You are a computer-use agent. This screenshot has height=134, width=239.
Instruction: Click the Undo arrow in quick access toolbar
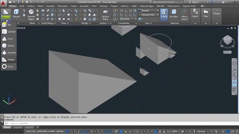pyautogui.click(x=31, y=2)
